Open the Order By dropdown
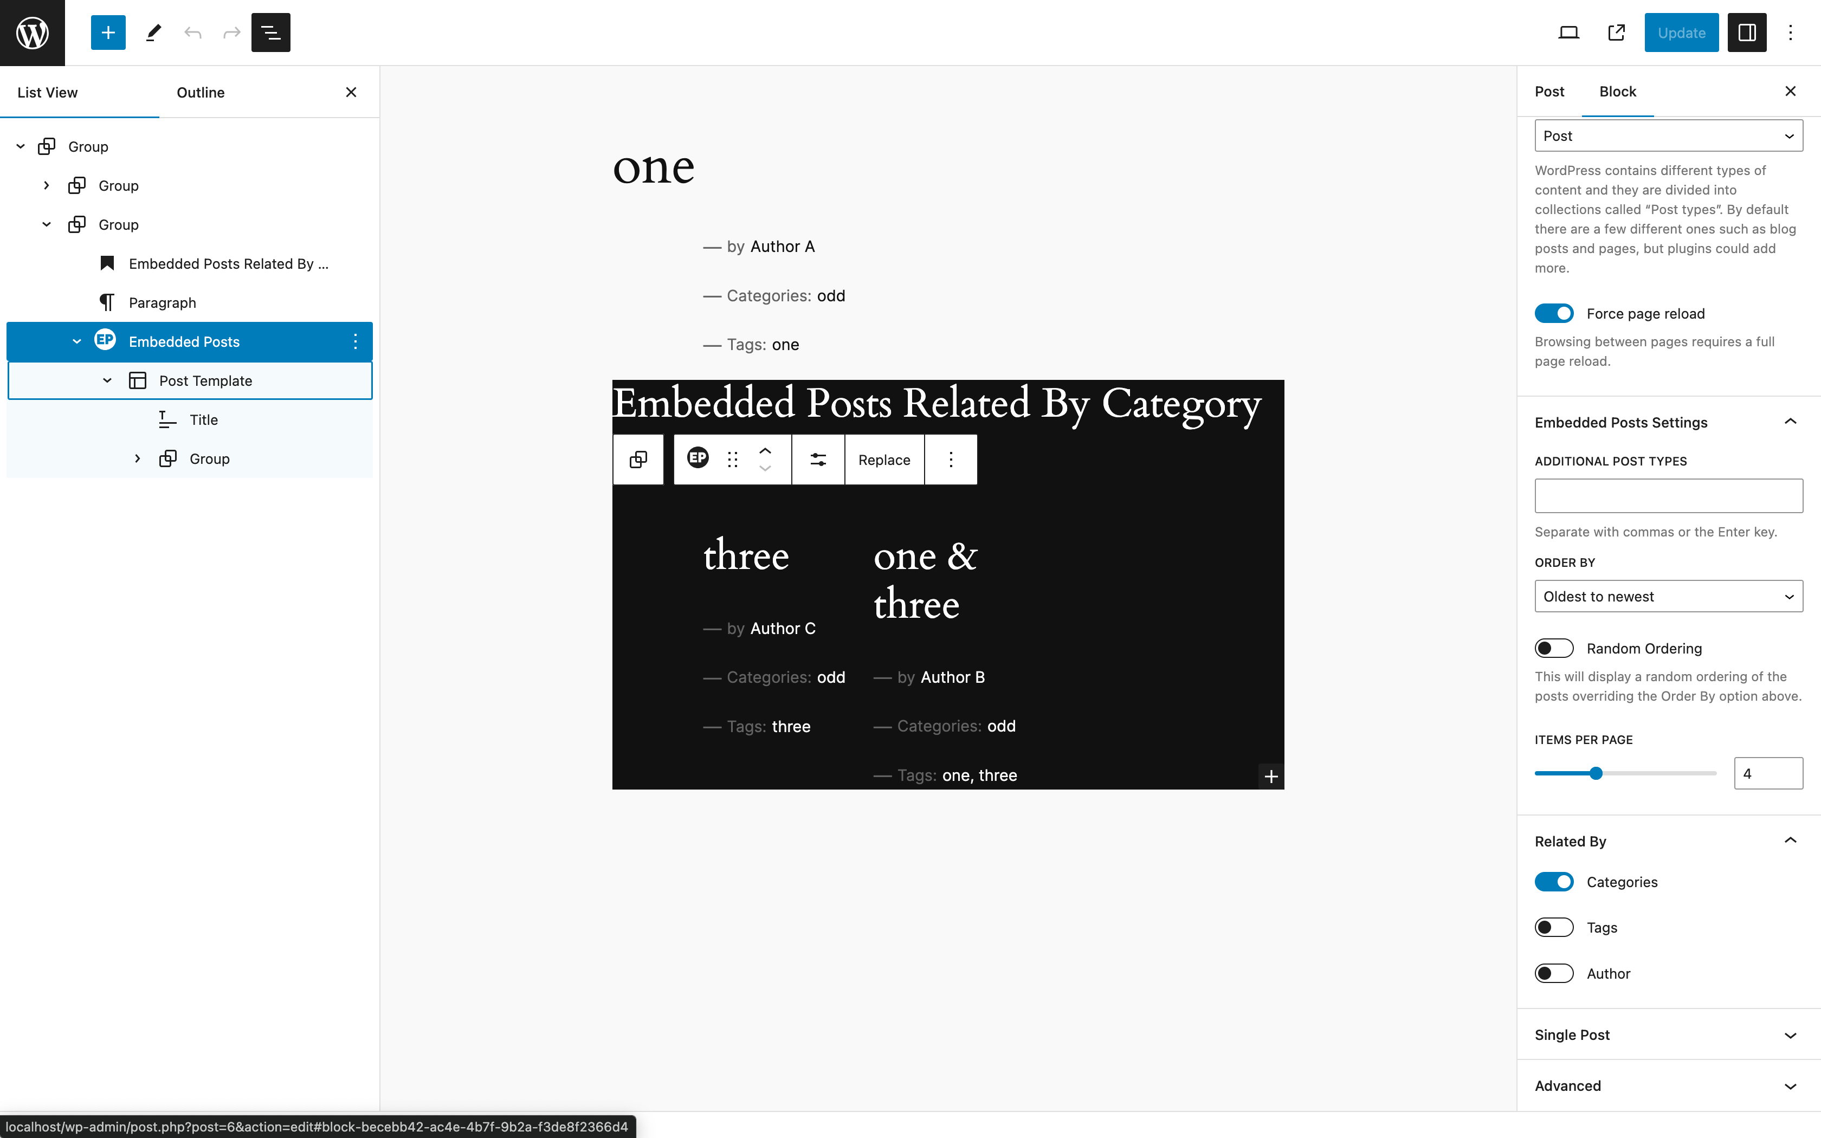The width and height of the screenshot is (1821, 1138). (x=1668, y=597)
